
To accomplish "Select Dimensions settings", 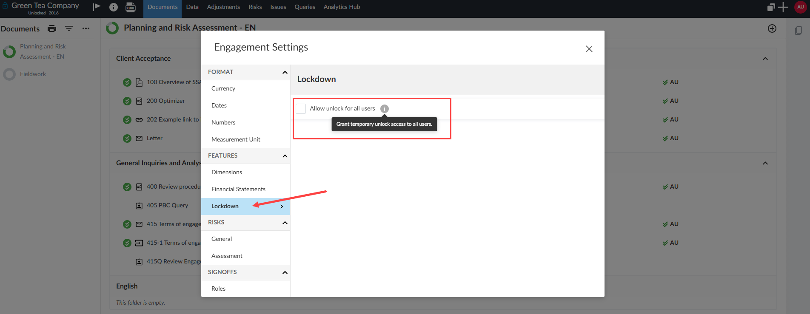I will coord(246,172).
